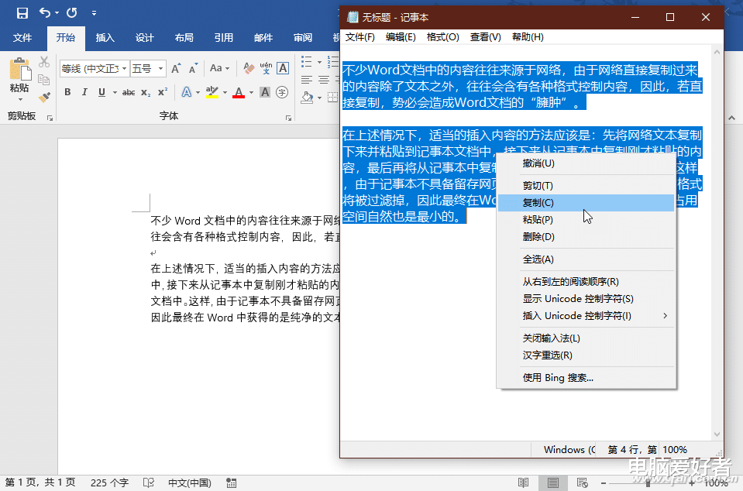The height and width of the screenshot is (491, 743).
Task: Switch to the 设计 ribbon tab
Action: point(145,38)
